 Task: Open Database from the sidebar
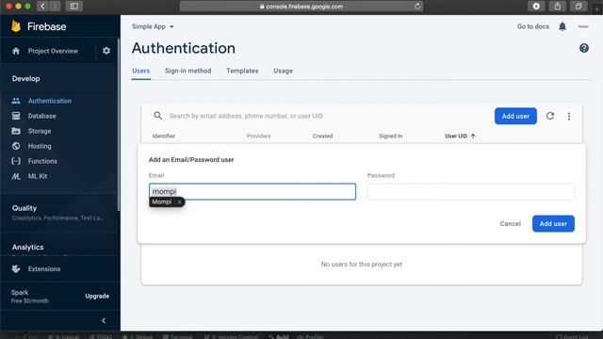pyautogui.click(x=41, y=116)
